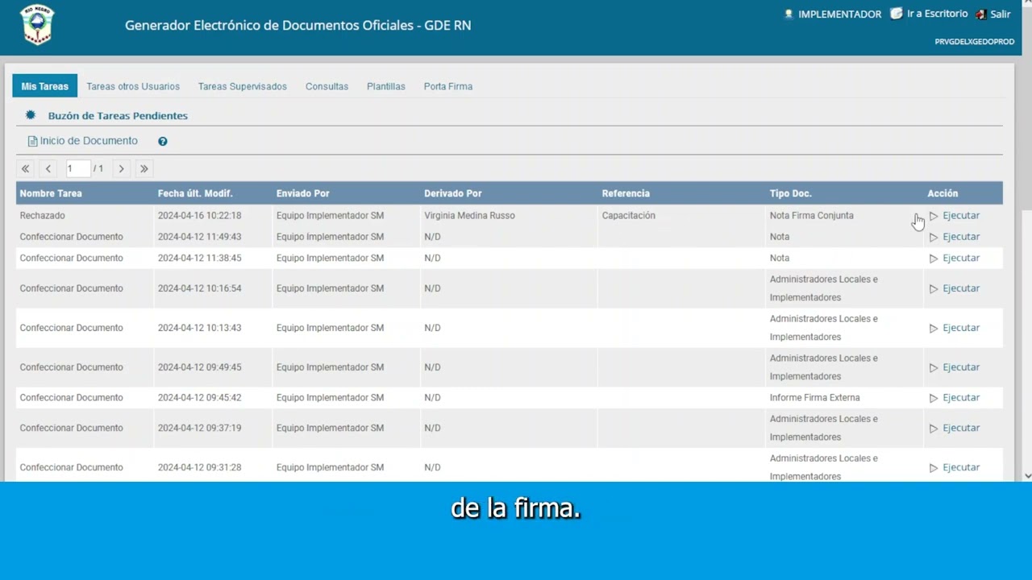
Task: Sort by Nombre Tarea column header
Action: [51, 193]
